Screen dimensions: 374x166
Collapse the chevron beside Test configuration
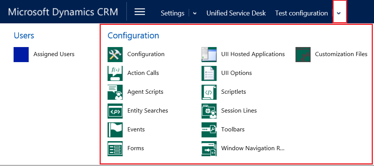click(x=339, y=13)
